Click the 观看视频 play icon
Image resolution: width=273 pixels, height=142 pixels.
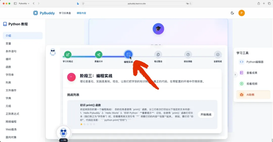[x=241, y=84]
